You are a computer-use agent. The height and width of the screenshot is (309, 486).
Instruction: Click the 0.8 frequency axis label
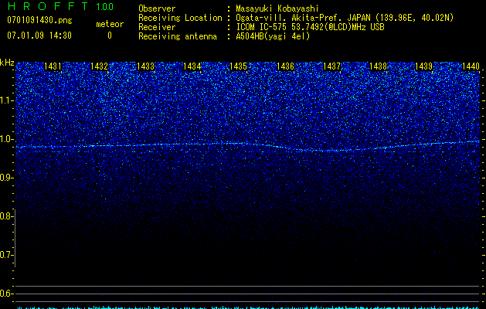click(x=7, y=216)
